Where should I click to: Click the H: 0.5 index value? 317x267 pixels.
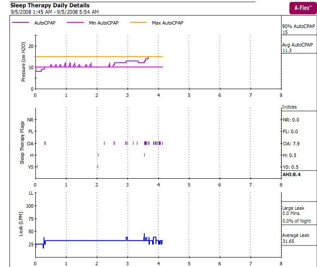[289, 155]
